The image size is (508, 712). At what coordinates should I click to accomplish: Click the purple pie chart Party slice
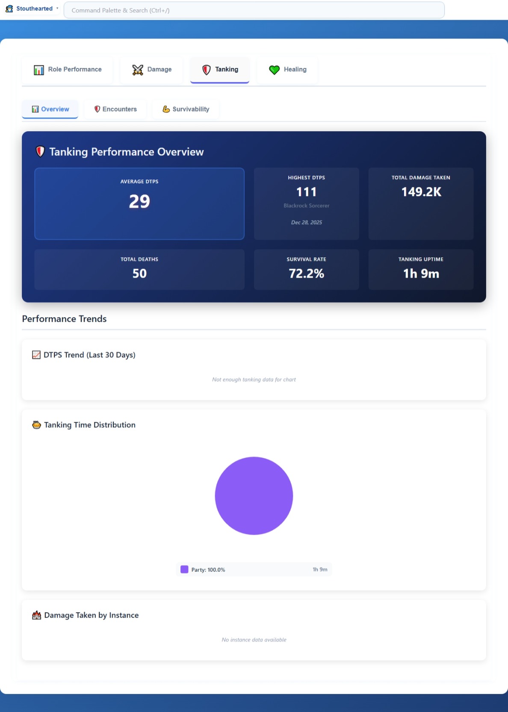click(x=254, y=496)
